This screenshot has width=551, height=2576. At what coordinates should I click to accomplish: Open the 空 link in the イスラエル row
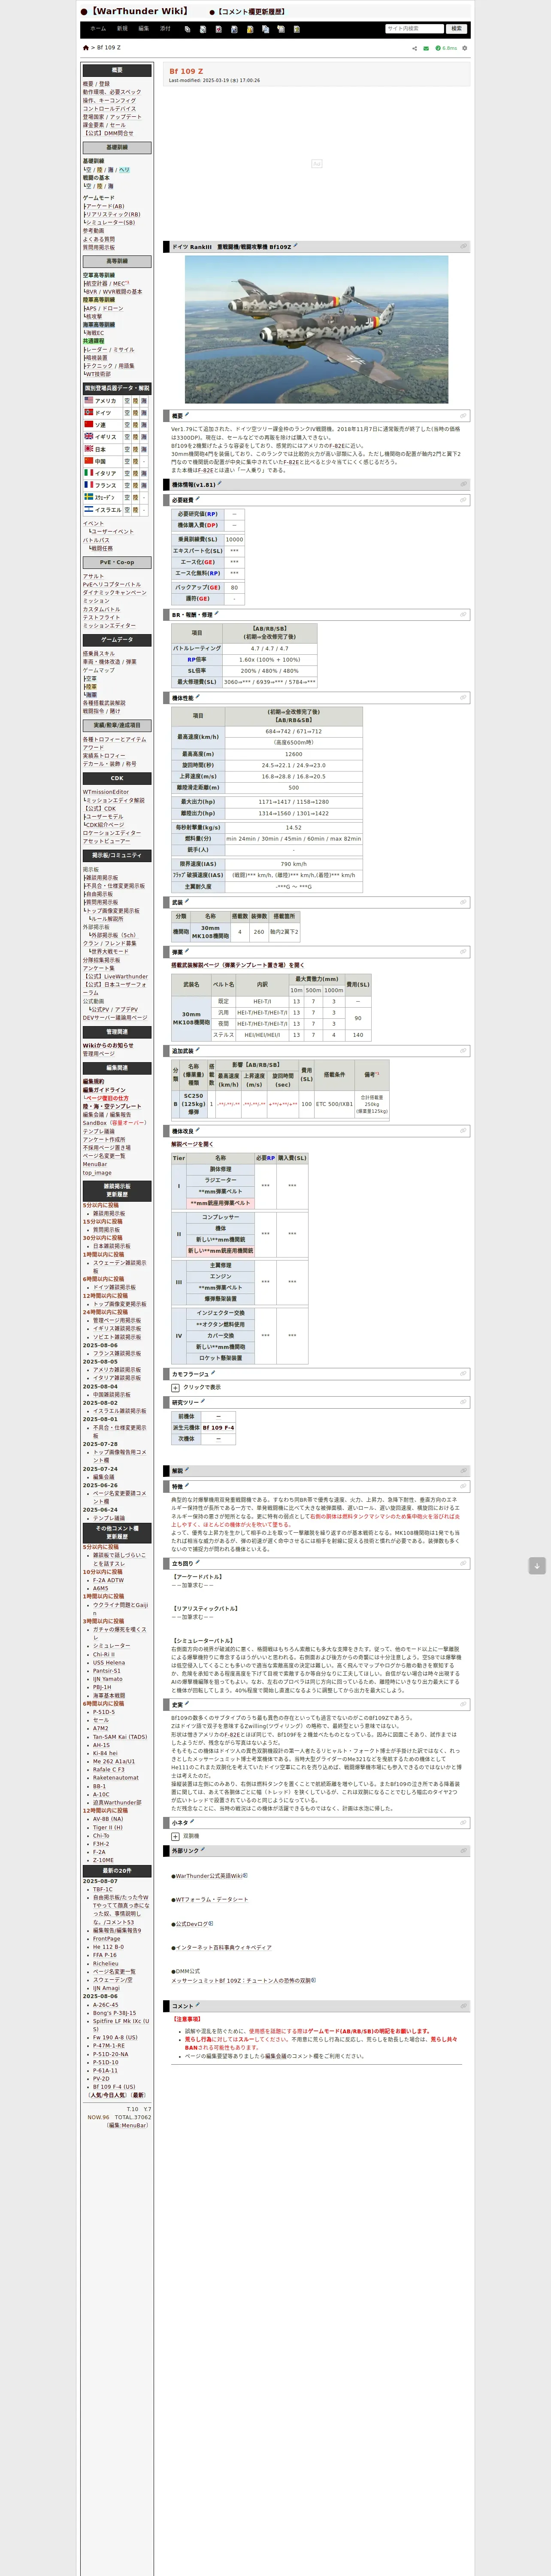127,509
